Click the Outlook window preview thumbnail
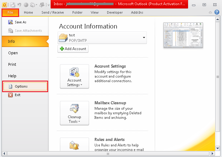The width and height of the screenshot is (222, 157). (x=183, y=35)
